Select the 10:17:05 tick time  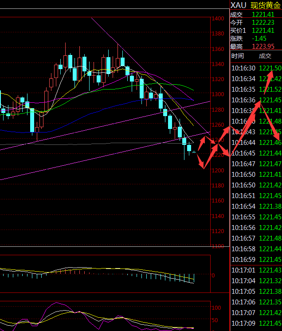tap(243, 291)
